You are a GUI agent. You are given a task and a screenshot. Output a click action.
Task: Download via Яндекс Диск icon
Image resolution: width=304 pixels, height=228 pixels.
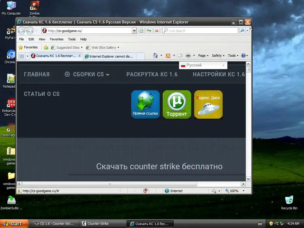tap(208, 104)
